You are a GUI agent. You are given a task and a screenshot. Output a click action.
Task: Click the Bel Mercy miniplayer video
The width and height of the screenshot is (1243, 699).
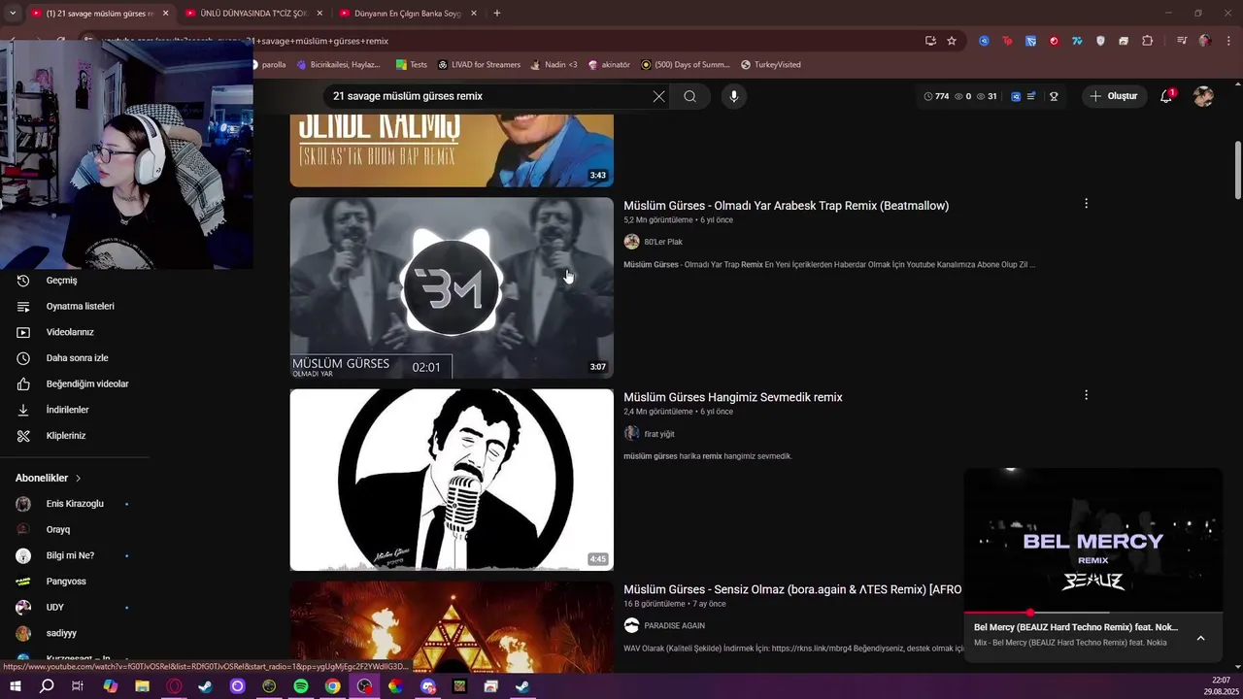(x=1093, y=540)
